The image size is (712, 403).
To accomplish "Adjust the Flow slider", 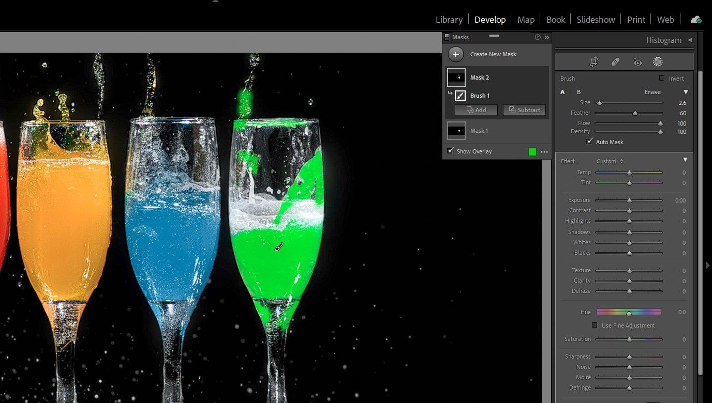I will pyautogui.click(x=629, y=123).
